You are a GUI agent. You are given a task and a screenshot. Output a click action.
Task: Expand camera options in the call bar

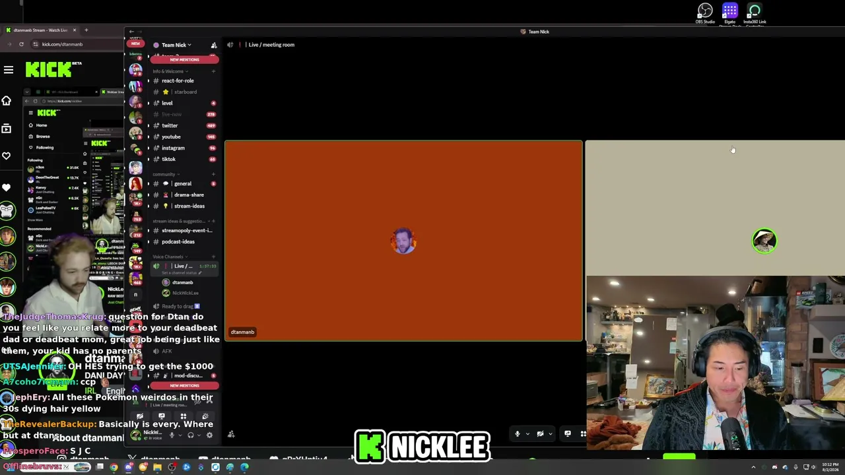[550, 434]
